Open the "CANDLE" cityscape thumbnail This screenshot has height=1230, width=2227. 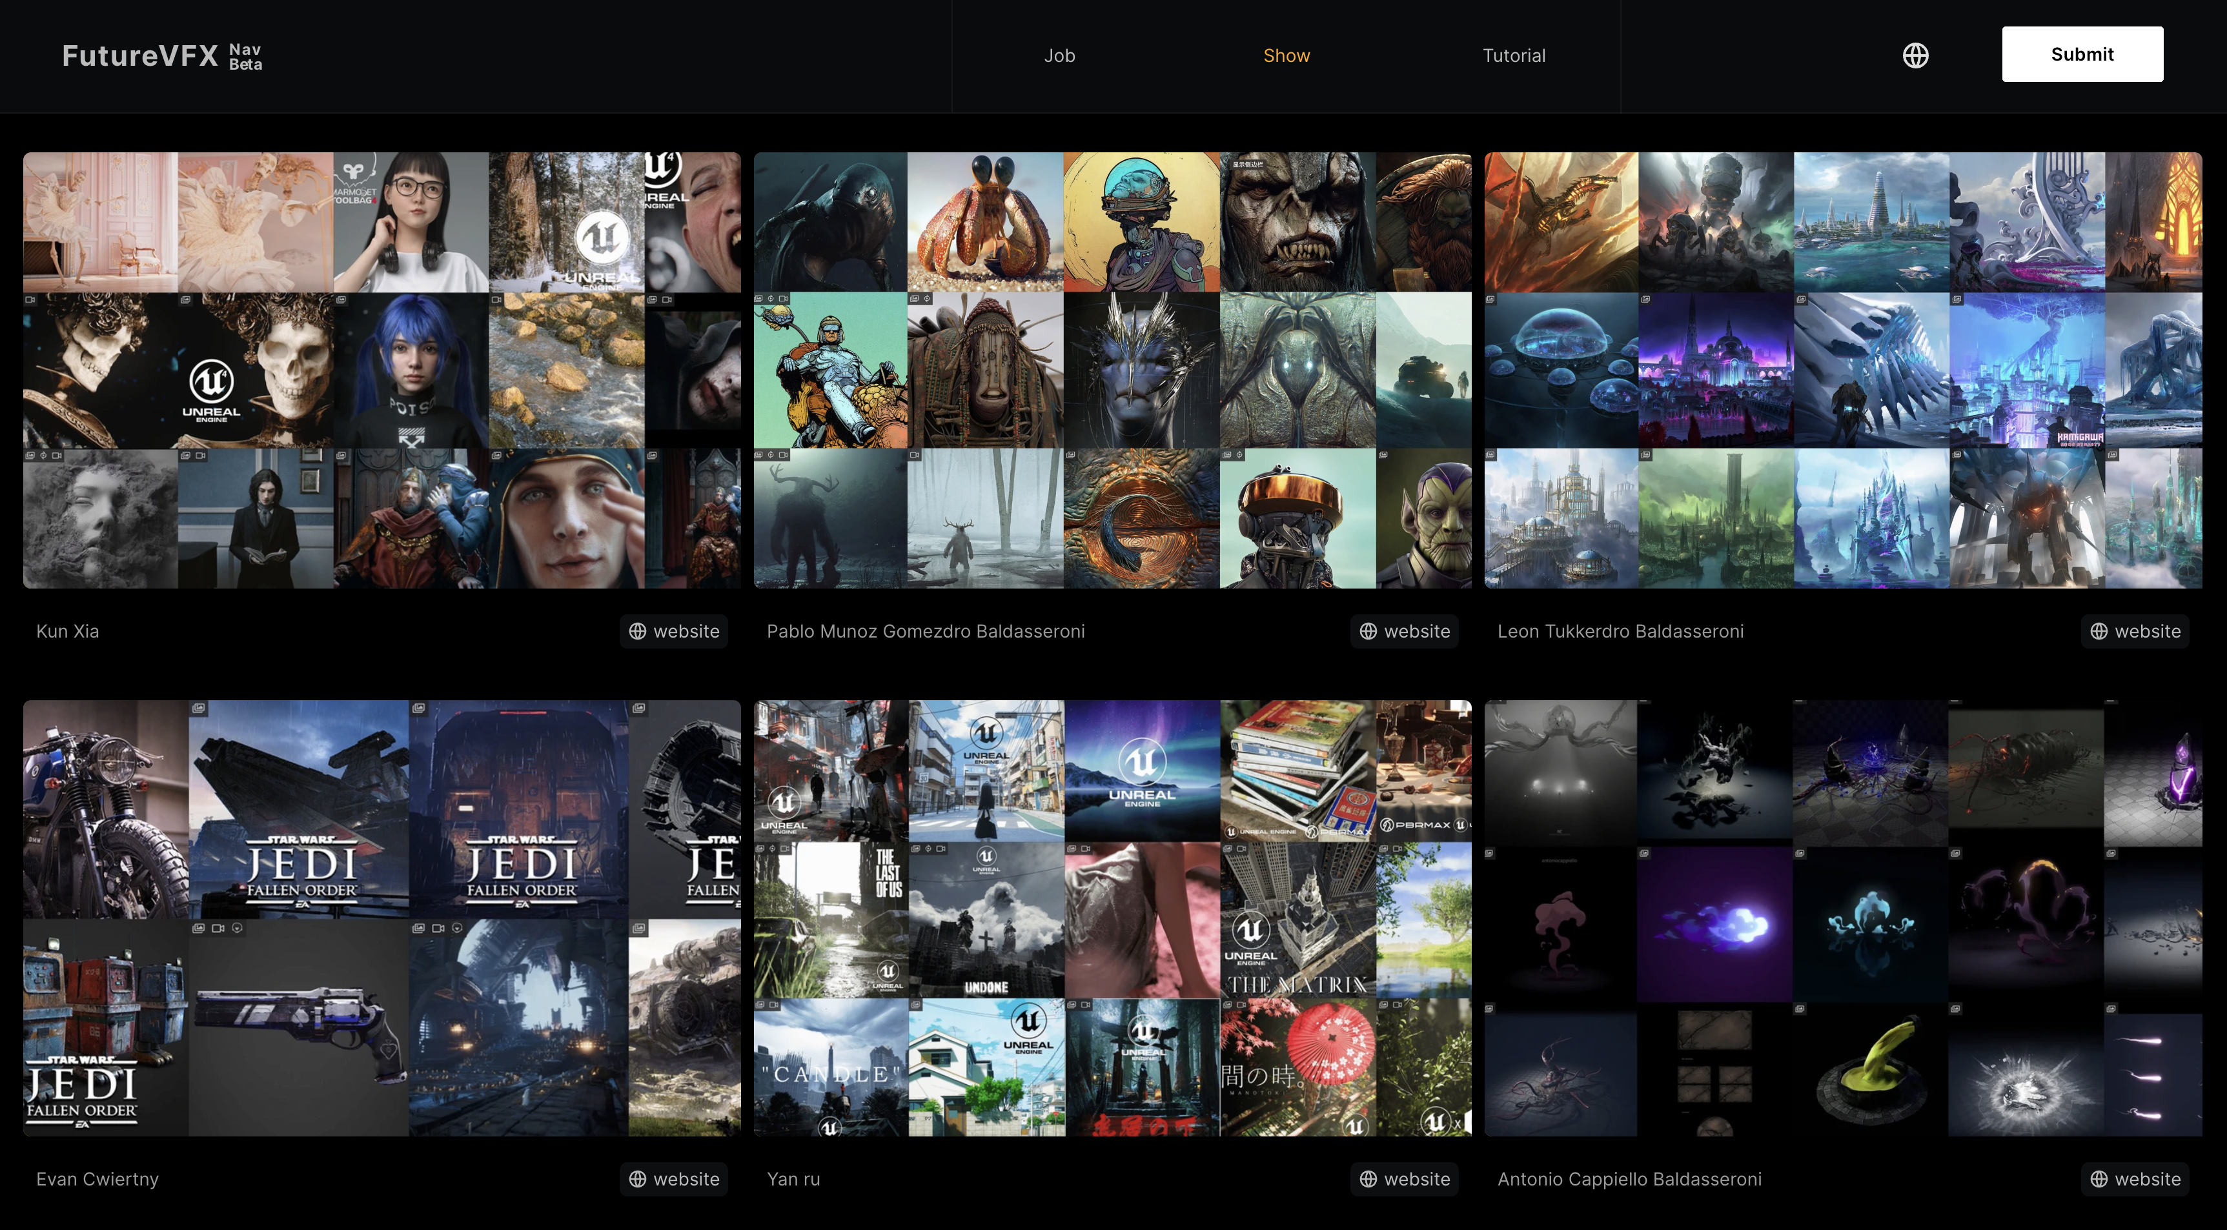831,1067
